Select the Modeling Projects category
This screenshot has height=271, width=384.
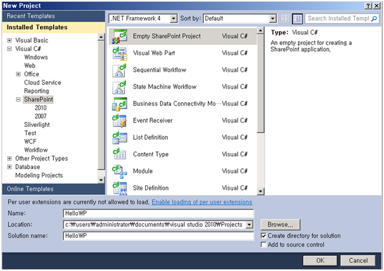[39, 175]
